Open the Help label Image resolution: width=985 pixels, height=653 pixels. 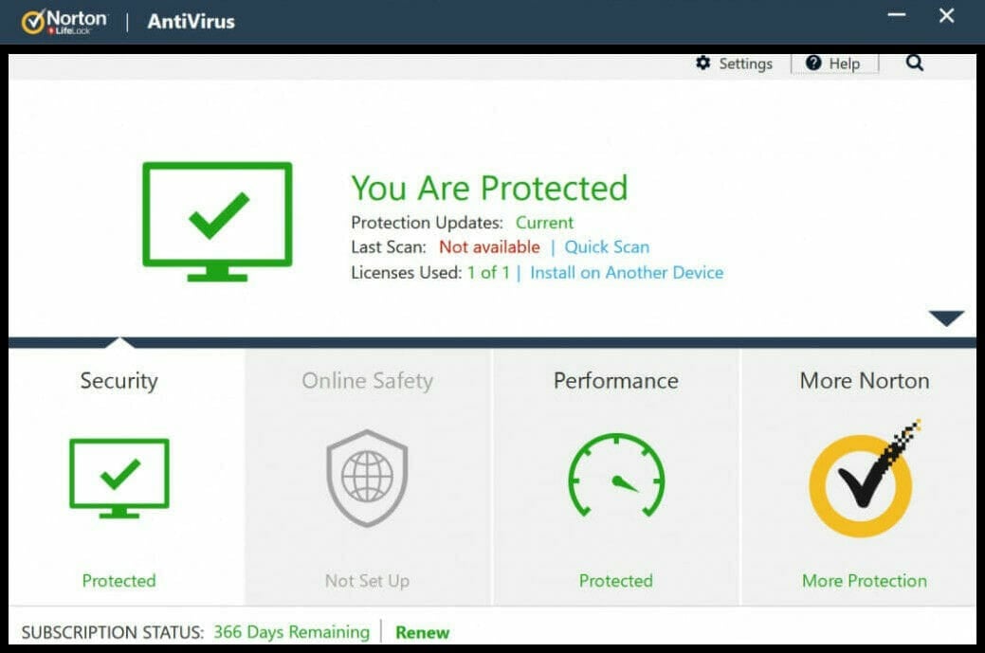[845, 63]
